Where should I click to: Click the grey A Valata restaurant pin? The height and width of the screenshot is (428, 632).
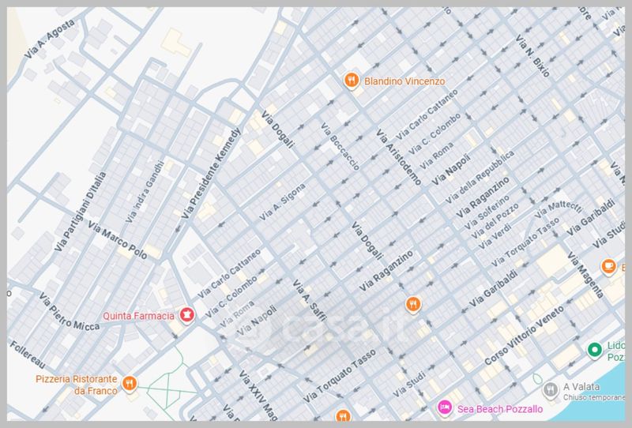point(551,387)
